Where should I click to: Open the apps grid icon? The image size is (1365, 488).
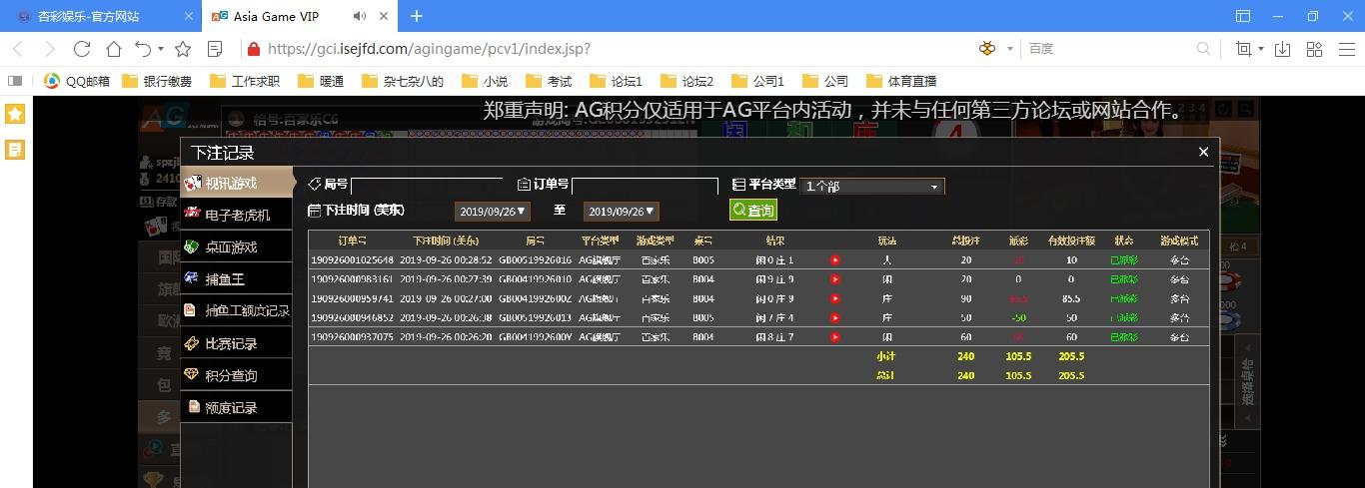pos(1315,48)
